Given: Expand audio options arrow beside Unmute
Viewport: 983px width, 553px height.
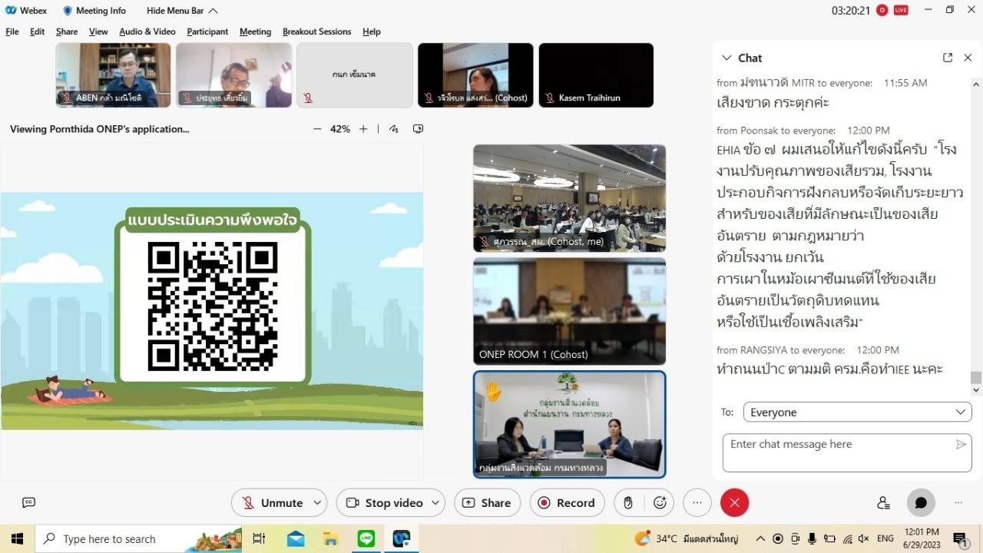Looking at the screenshot, I should coord(318,503).
